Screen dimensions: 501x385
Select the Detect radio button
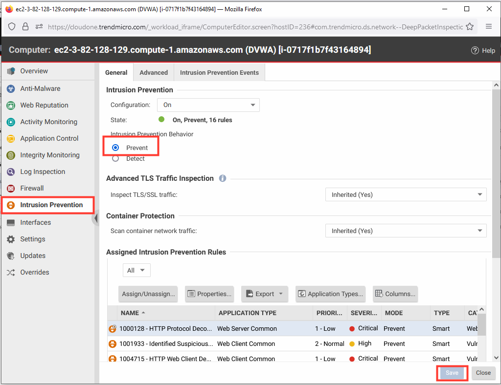coord(115,158)
